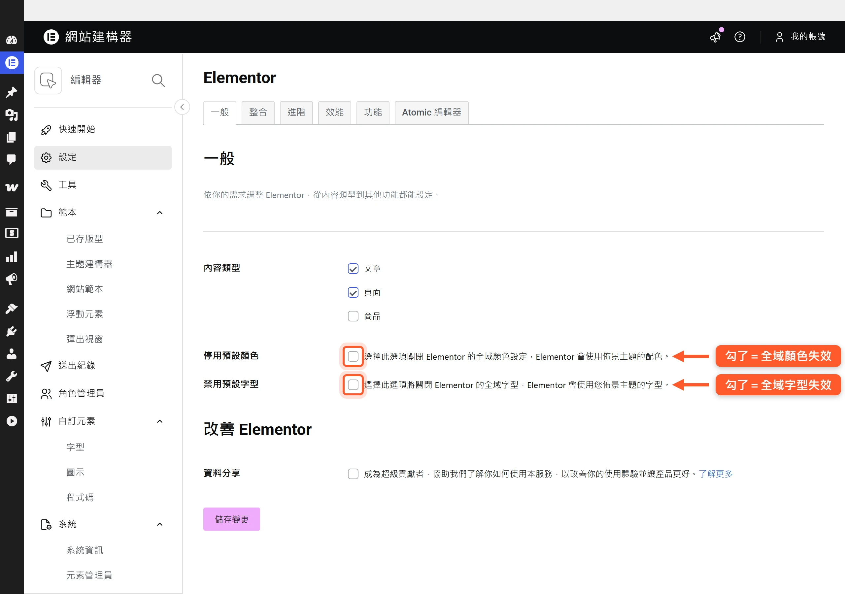Open 彈出視窗 under 範本
The height and width of the screenshot is (594, 845).
[x=84, y=339]
